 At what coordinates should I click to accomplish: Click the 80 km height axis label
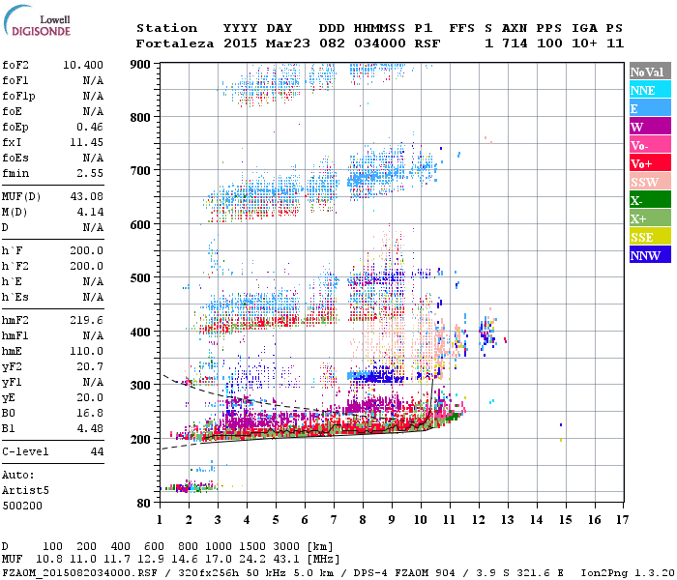pyautogui.click(x=144, y=503)
